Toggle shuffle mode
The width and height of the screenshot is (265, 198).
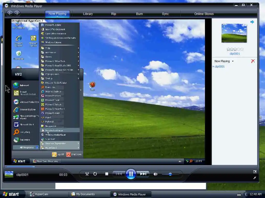[x=87, y=174]
